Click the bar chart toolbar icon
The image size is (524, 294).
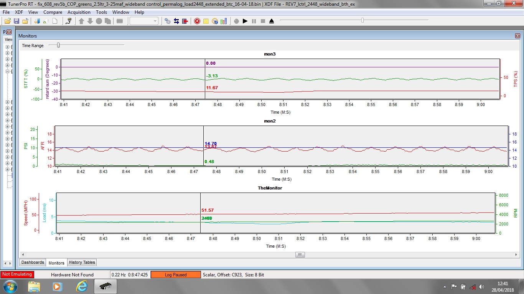pos(224,21)
